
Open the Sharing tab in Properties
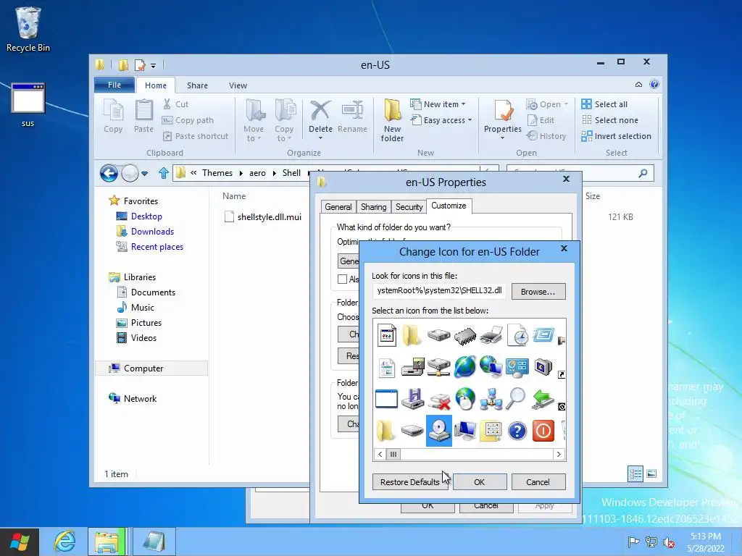click(x=373, y=206)
